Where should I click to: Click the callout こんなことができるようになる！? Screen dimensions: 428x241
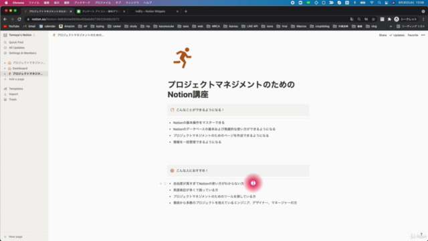[x=238, y=110]
